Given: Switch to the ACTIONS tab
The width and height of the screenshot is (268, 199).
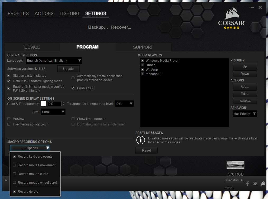Looking at the screenshot, I should tap(44, 13).
